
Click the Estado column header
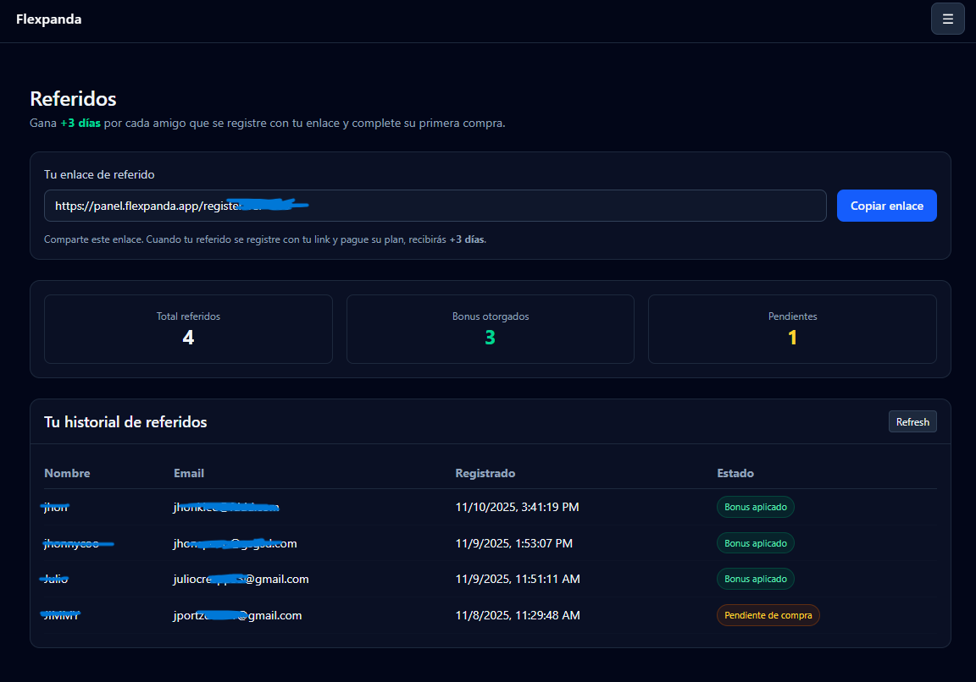coord(735,473)
